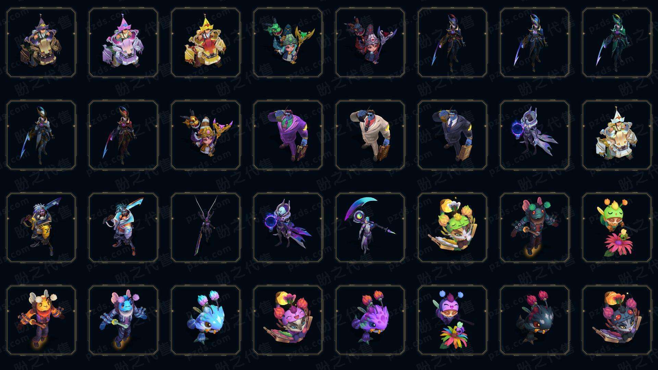Choose the white-jacket swordsman with teal hair
This screenshot has width=658, height=370.
(123, 228)
